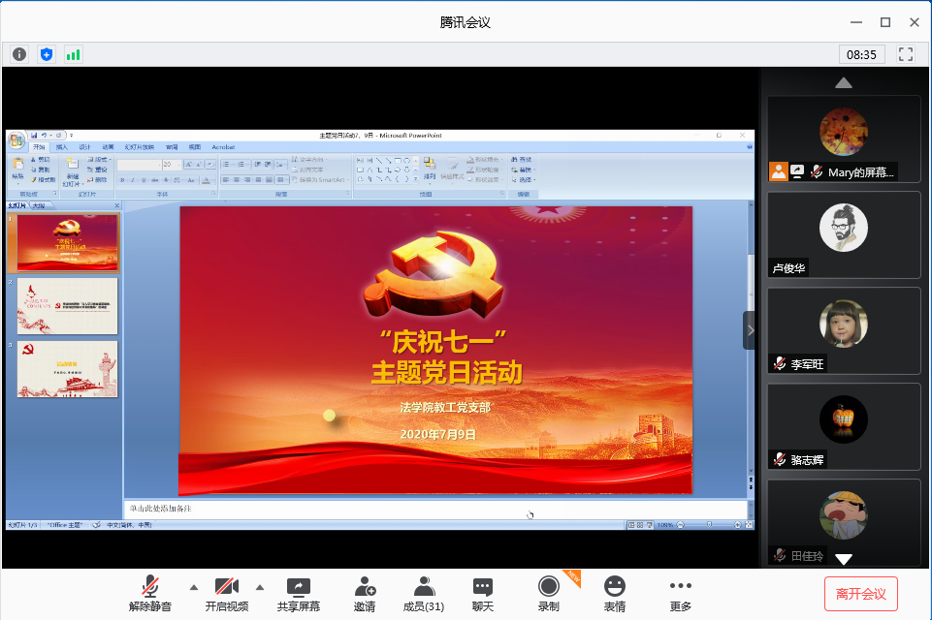Select Mary的屏幕 participant tile
This screenshot has height=620, width=932.
[x=844, y=139]
